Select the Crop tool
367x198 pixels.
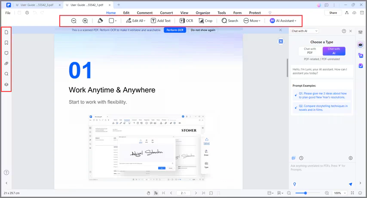click(205, 21)
